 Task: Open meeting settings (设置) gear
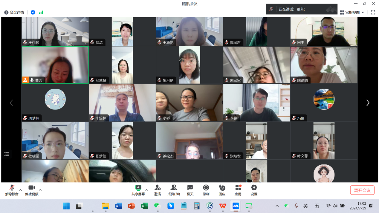click(x=254, y=190)
